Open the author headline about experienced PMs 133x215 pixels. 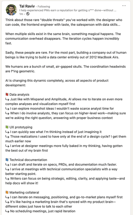coord(68,10)
